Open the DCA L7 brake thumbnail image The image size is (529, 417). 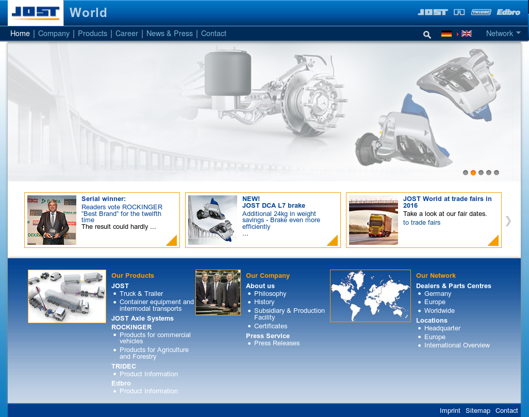click(212, 220)
